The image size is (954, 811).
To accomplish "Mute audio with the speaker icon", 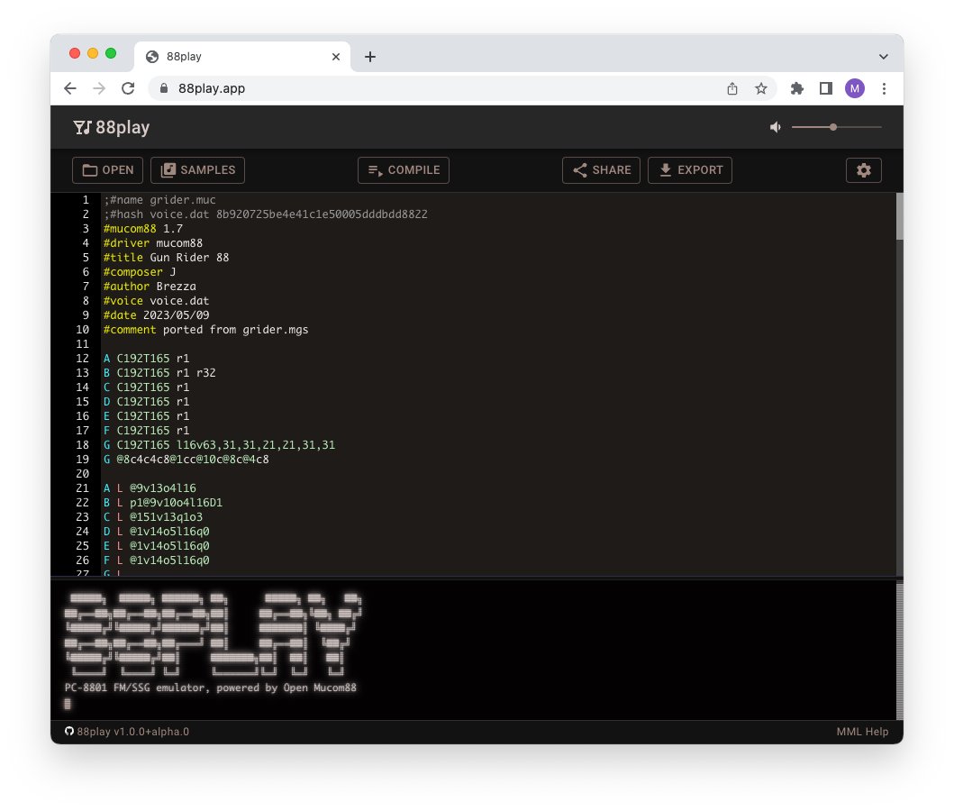I will click(775, 127).
